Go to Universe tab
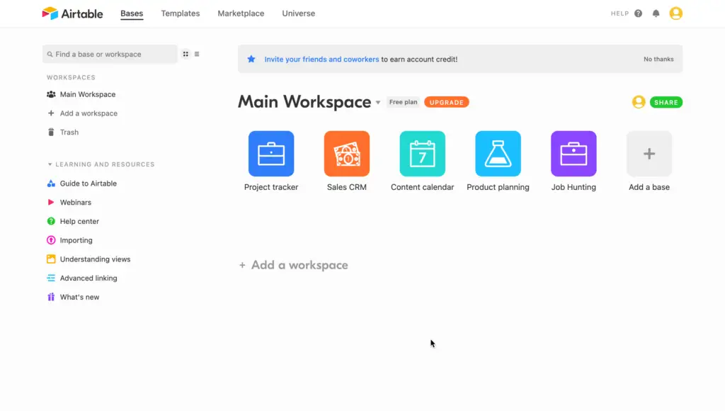Screen dimensions: 725x411 pos(299,13)
